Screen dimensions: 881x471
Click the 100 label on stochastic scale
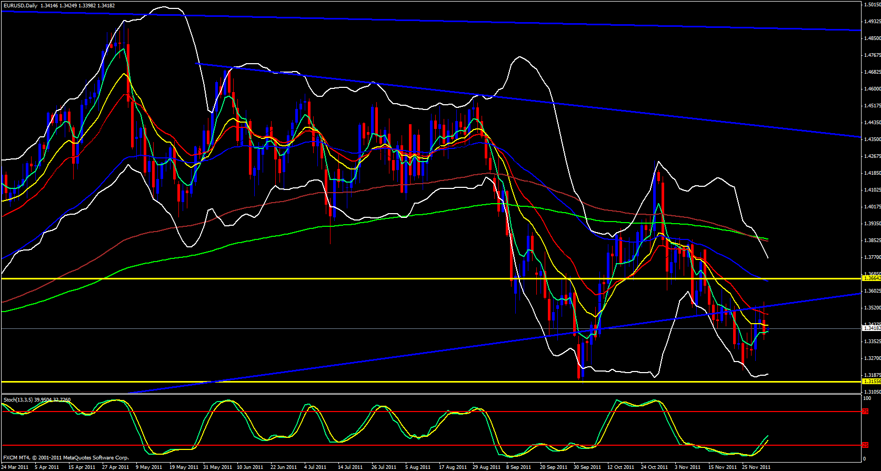(x=867, y=398)
